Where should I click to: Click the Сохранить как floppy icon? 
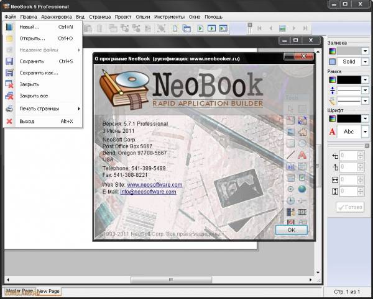coord(9,73)
